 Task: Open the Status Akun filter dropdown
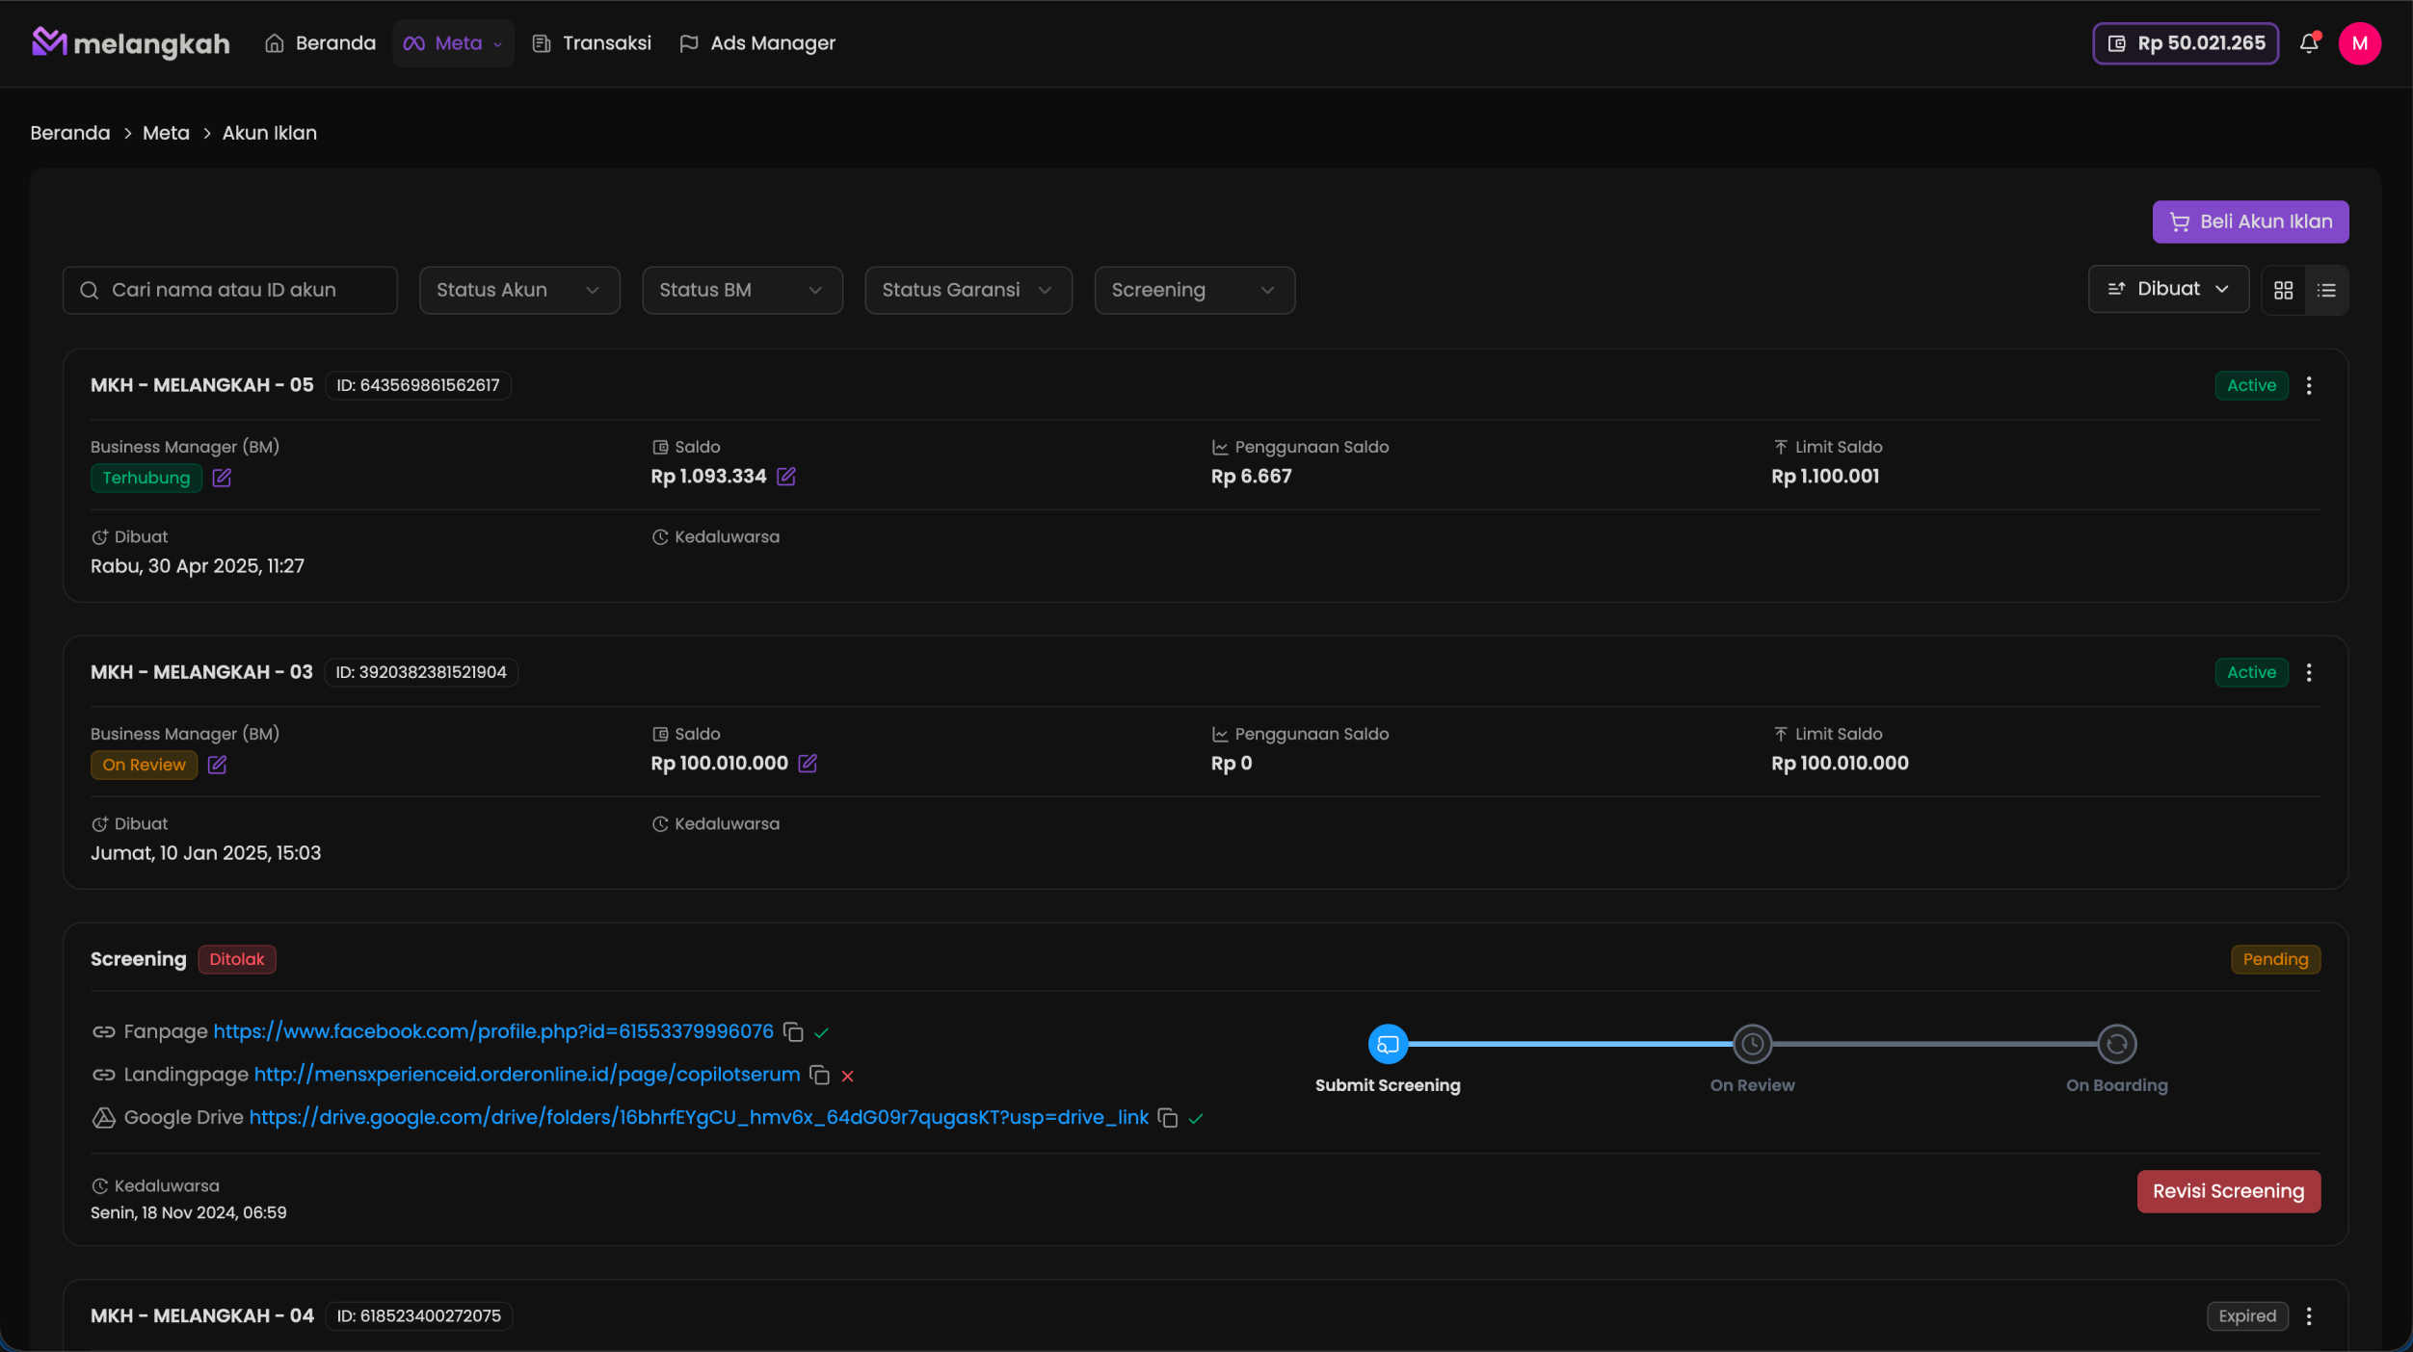point(518,290)
